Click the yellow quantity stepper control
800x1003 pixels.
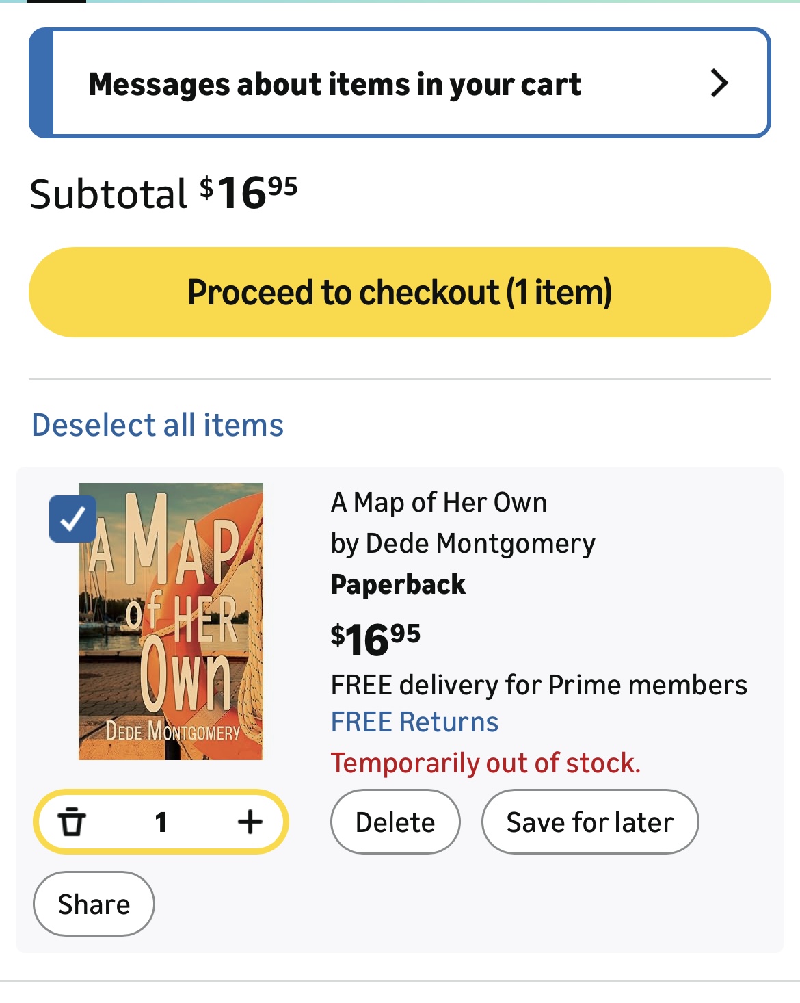(162, 822)
